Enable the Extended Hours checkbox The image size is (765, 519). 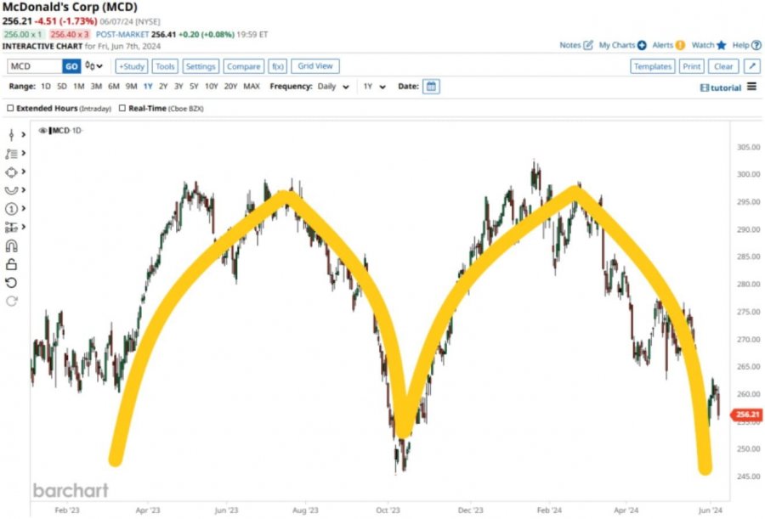point(10,109)
